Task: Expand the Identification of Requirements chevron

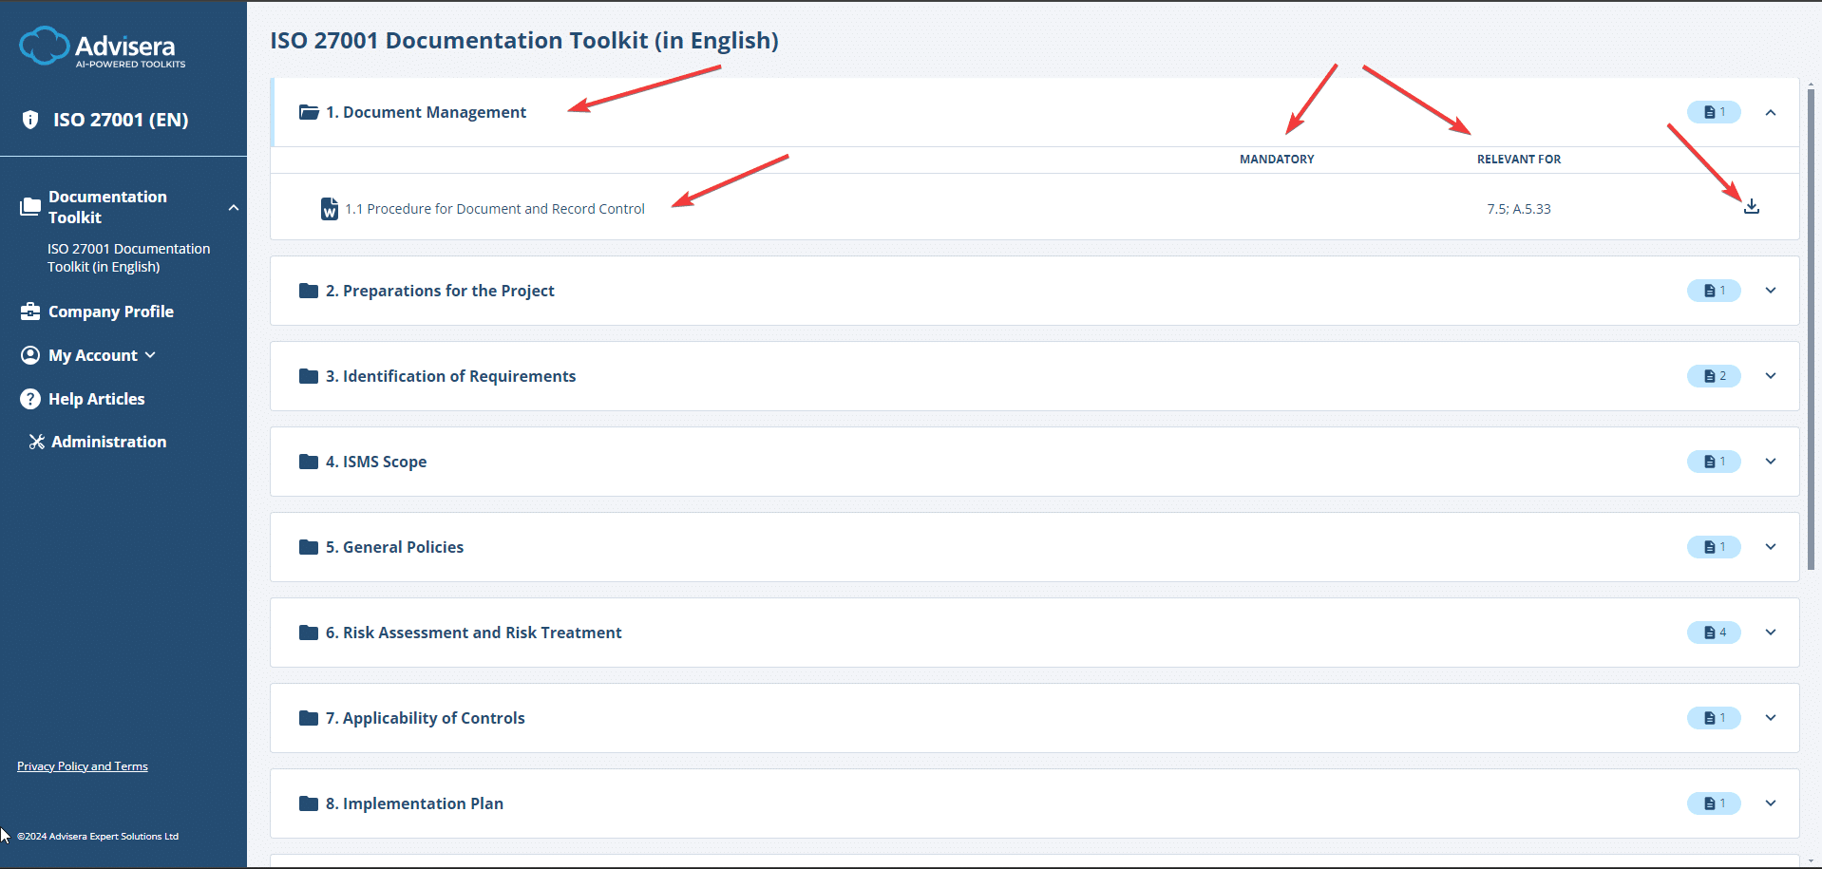Action: 1770,376
